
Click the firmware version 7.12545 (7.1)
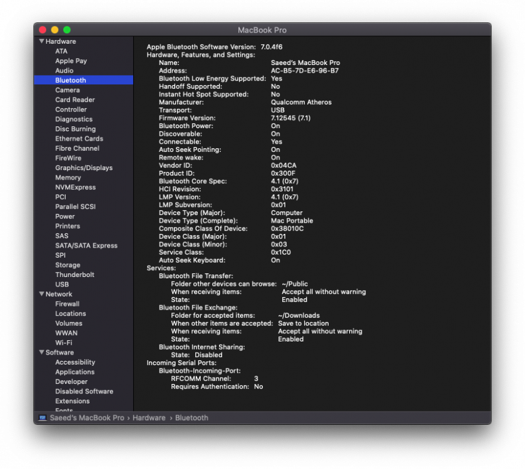click(290, 118)
